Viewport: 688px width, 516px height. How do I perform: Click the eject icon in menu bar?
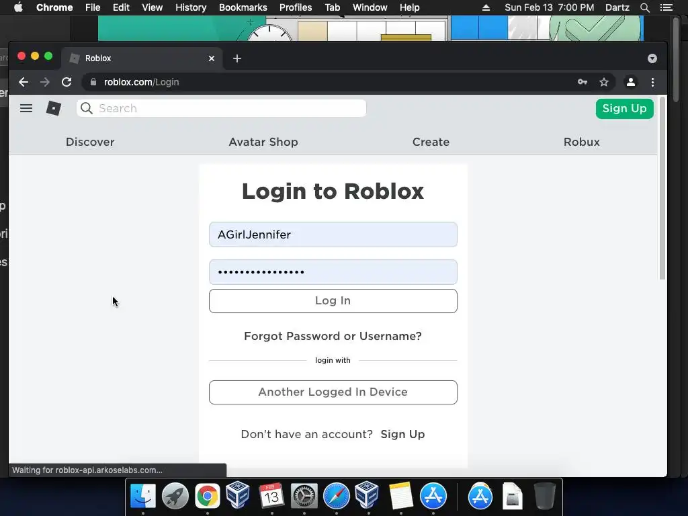(x=486, y=7)
